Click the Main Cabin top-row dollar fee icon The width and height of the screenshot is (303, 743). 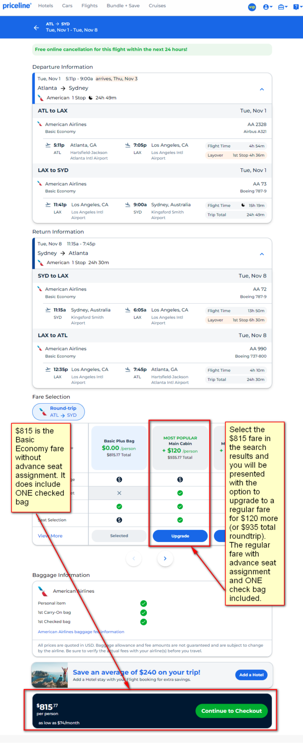180,479
